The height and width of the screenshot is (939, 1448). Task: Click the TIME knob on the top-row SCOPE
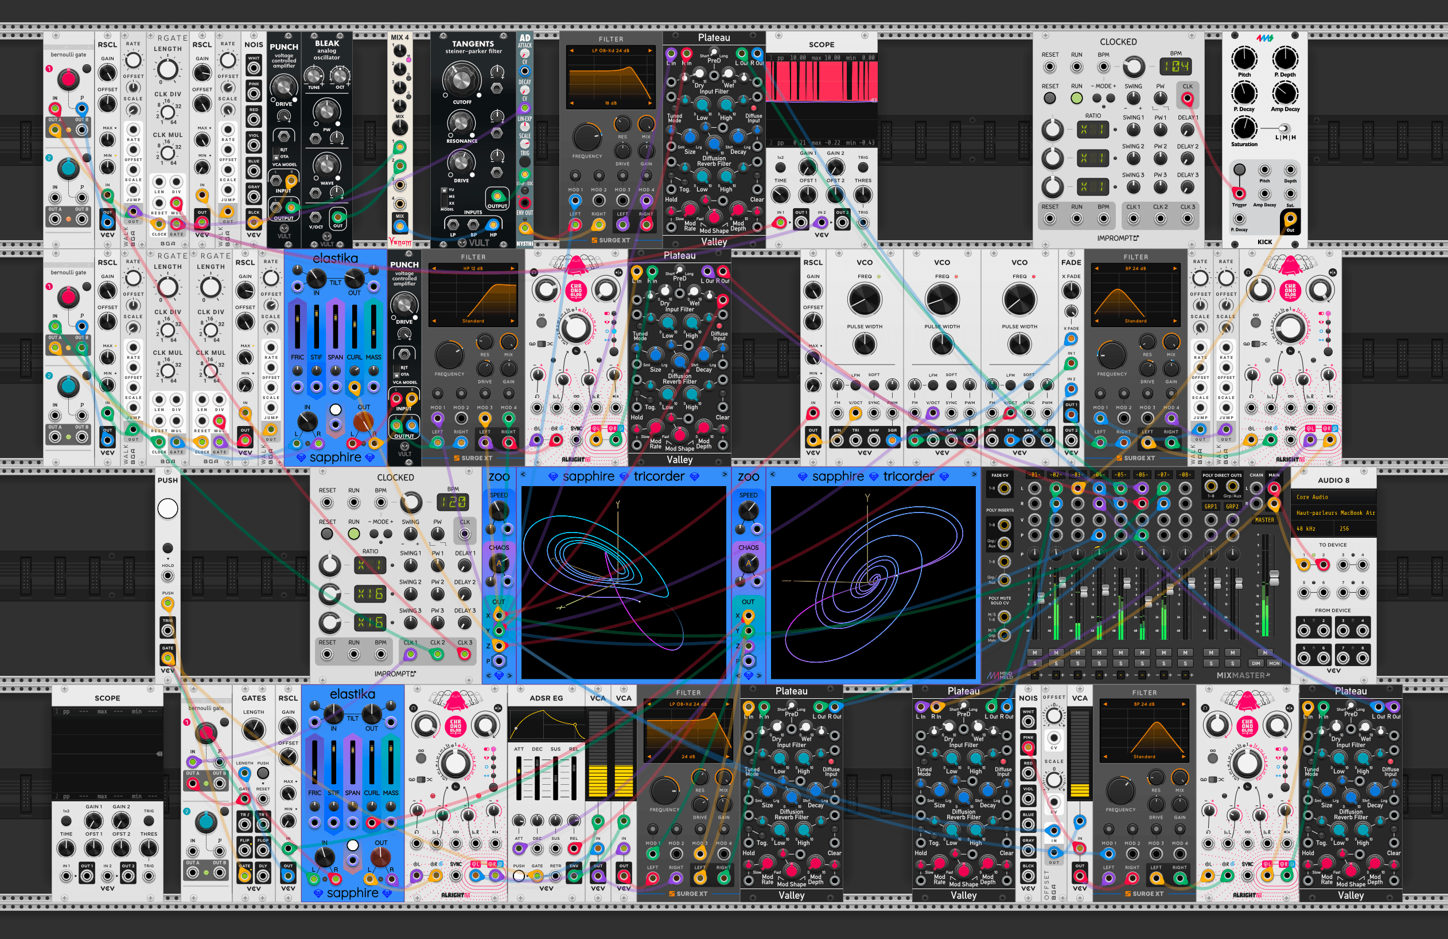click(781, 195)
